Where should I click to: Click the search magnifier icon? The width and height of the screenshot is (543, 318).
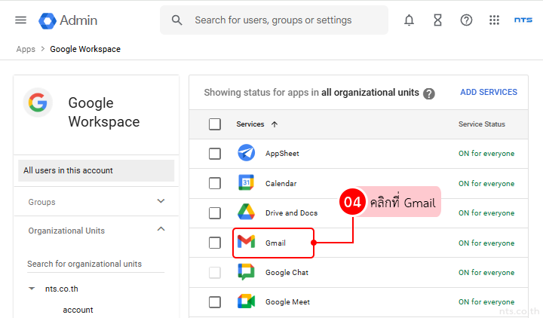tap(176, 20)
